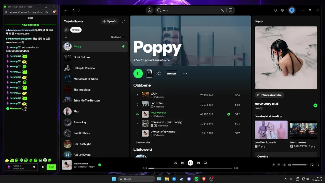Open emoji picker in the Kick chat input
This screenshot has height=183, width=325.
click(x=34, y=167)
